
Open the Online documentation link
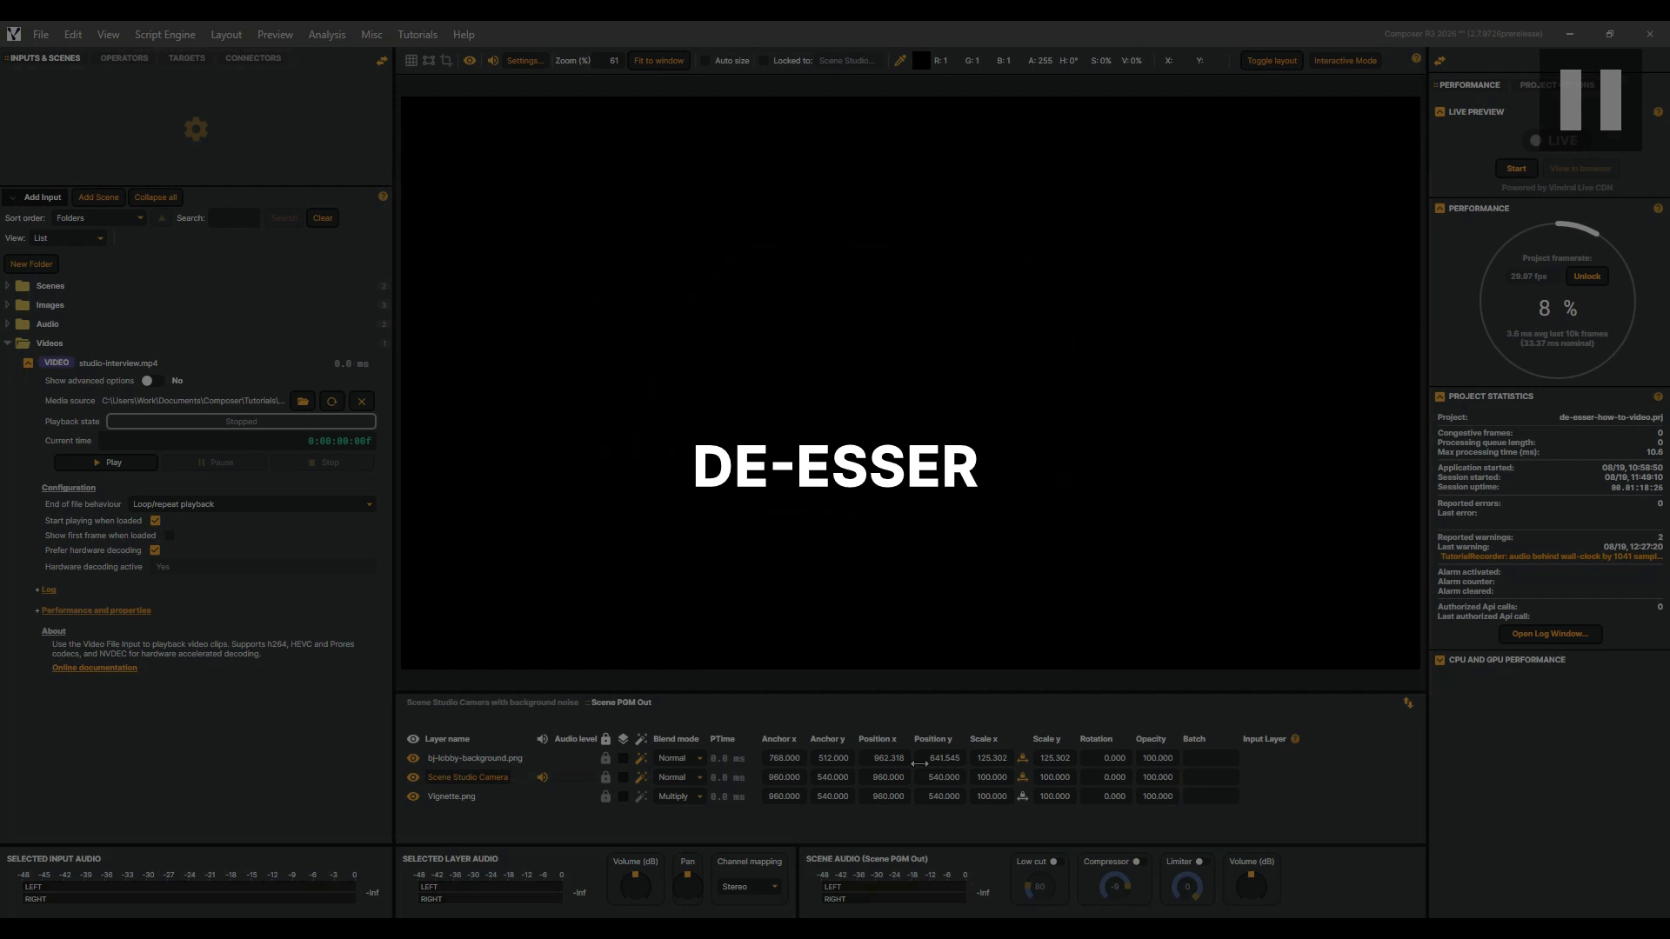(x=95, y=668)
